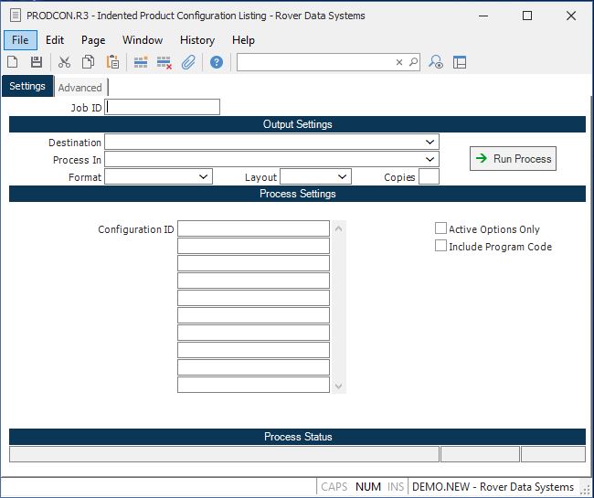The width and height of the screenshot is (594, 498).
Task: Expand the Destination dropdown
Action: point(430,143)
